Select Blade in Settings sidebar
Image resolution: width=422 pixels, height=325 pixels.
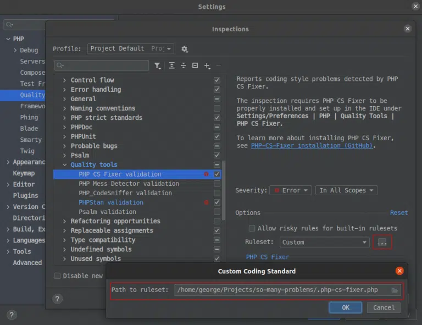pyautogui.click(x=29, y=129)
